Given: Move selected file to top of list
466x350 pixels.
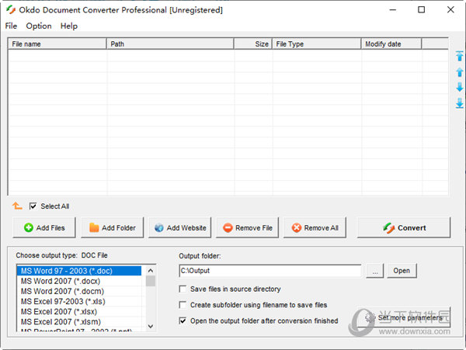Looking at the screenshot, I should click(x=460, y=56).
